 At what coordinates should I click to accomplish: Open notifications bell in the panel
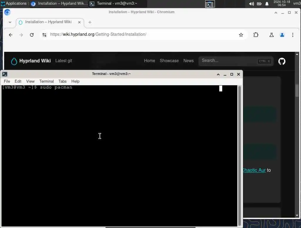click(267, 4)
